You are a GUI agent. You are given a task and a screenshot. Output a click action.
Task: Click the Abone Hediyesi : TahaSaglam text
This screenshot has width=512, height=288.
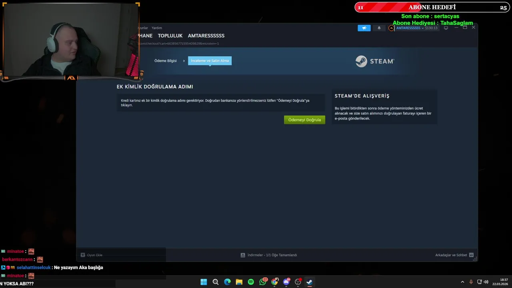pyautogui.click(x=432, y=23)
